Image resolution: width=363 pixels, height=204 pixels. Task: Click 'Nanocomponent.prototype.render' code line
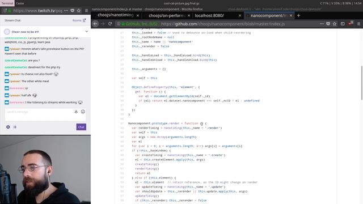coord(167,124)
